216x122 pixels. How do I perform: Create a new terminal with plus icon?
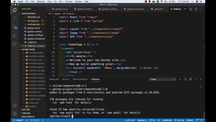click(180, 79)
